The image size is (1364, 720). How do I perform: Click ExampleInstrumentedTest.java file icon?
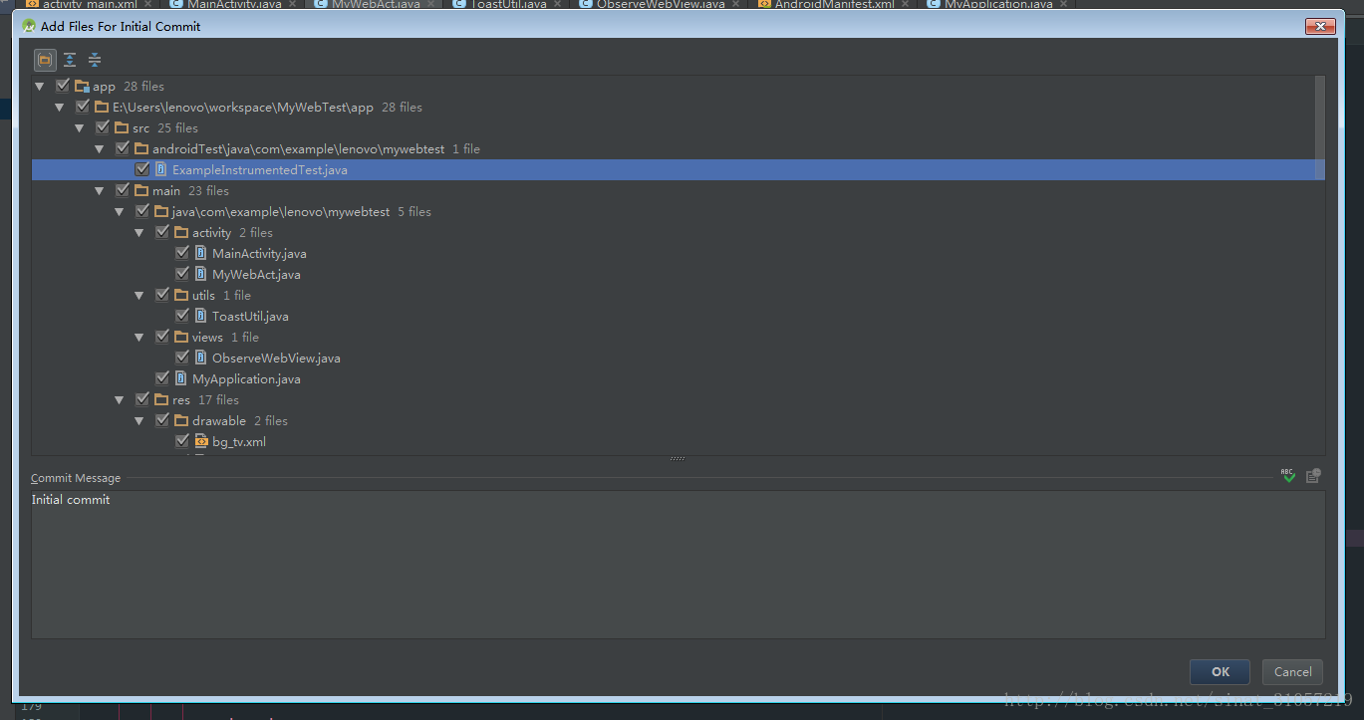click(x=161, y=169)
